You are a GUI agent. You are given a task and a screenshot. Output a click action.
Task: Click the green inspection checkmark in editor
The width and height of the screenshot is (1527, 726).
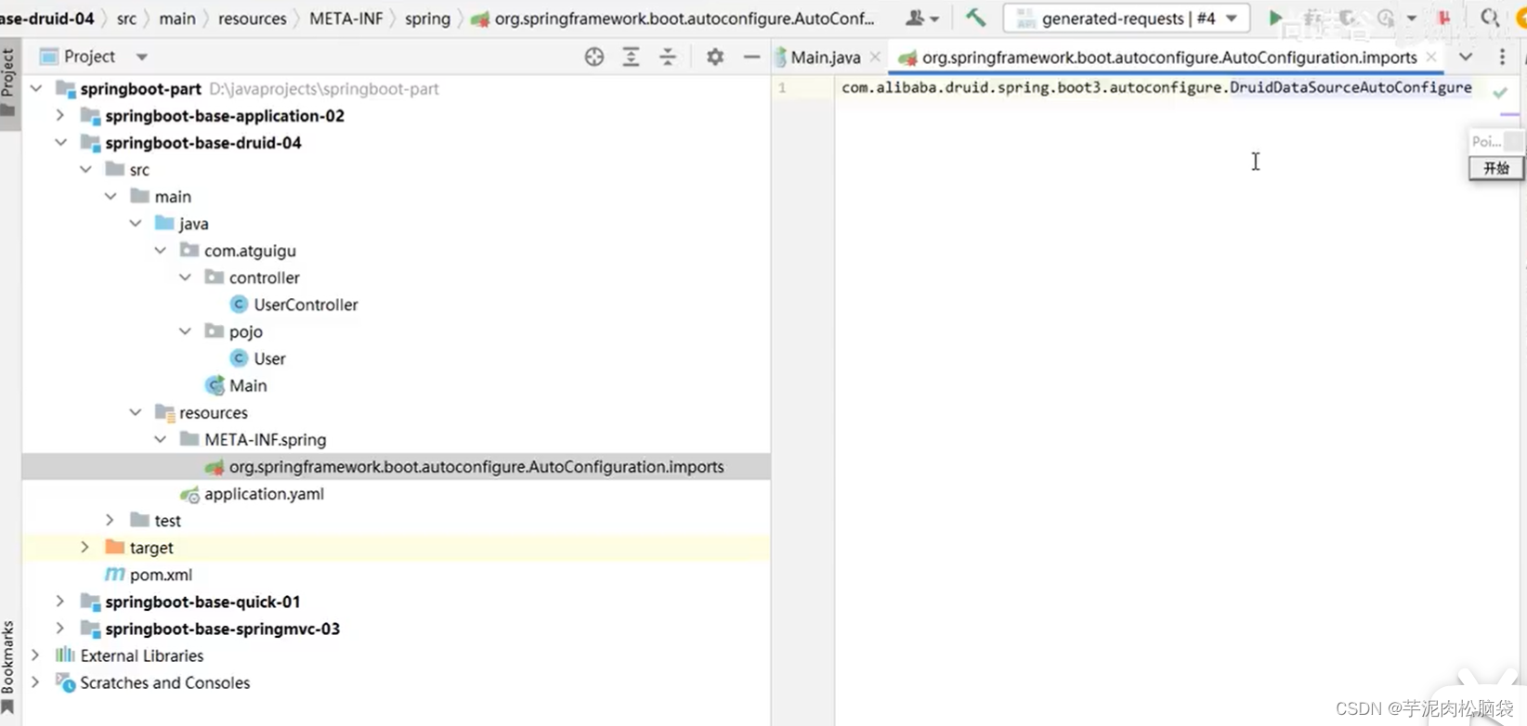(x=1500, y=92)
